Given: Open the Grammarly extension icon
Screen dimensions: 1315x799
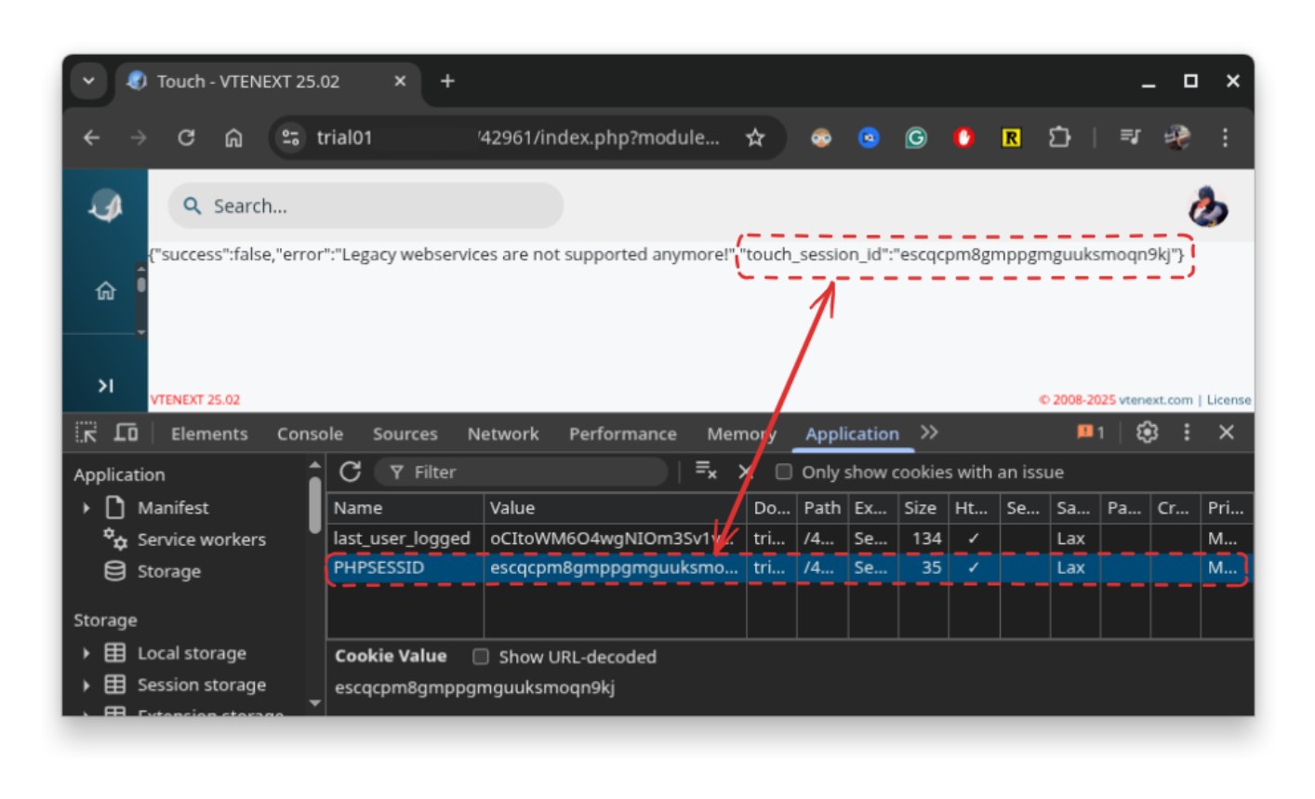Looking at the screenshot, I should coord(916,138).
